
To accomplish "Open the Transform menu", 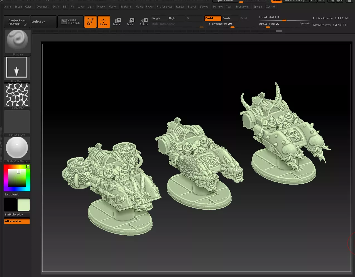I will [x=243, y=7].
